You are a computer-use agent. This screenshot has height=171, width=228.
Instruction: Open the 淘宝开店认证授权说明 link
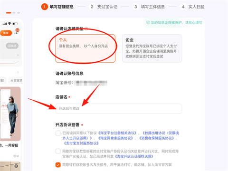134,156
